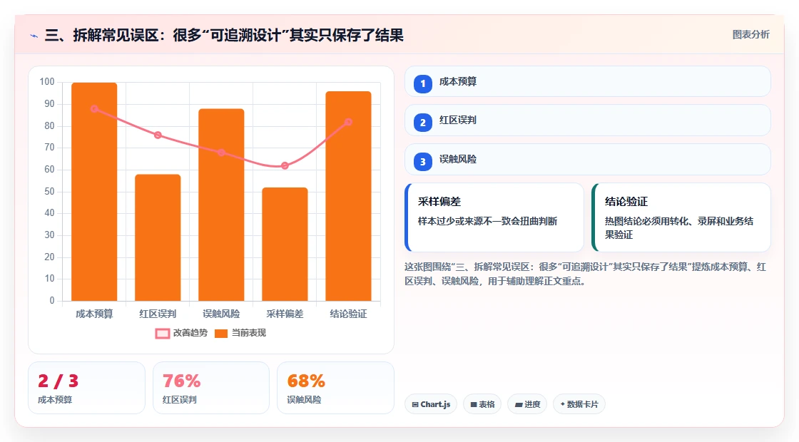Click the y-axis value 0

[x=52, y=300]
